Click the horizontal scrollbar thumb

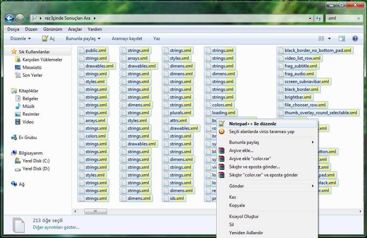[95, 211]
